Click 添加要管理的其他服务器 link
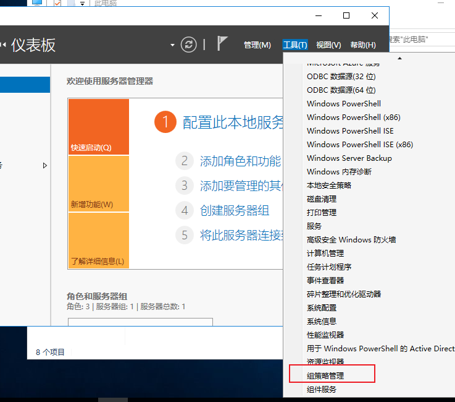The image size is (455, 402). [x=241, y=186]
